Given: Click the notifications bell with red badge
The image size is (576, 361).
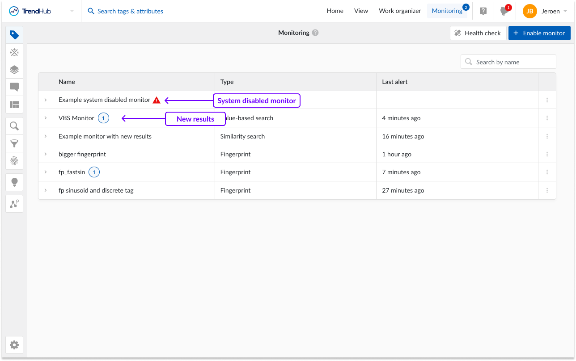Looking at the screenshot, I should click(x=504, y=11).
